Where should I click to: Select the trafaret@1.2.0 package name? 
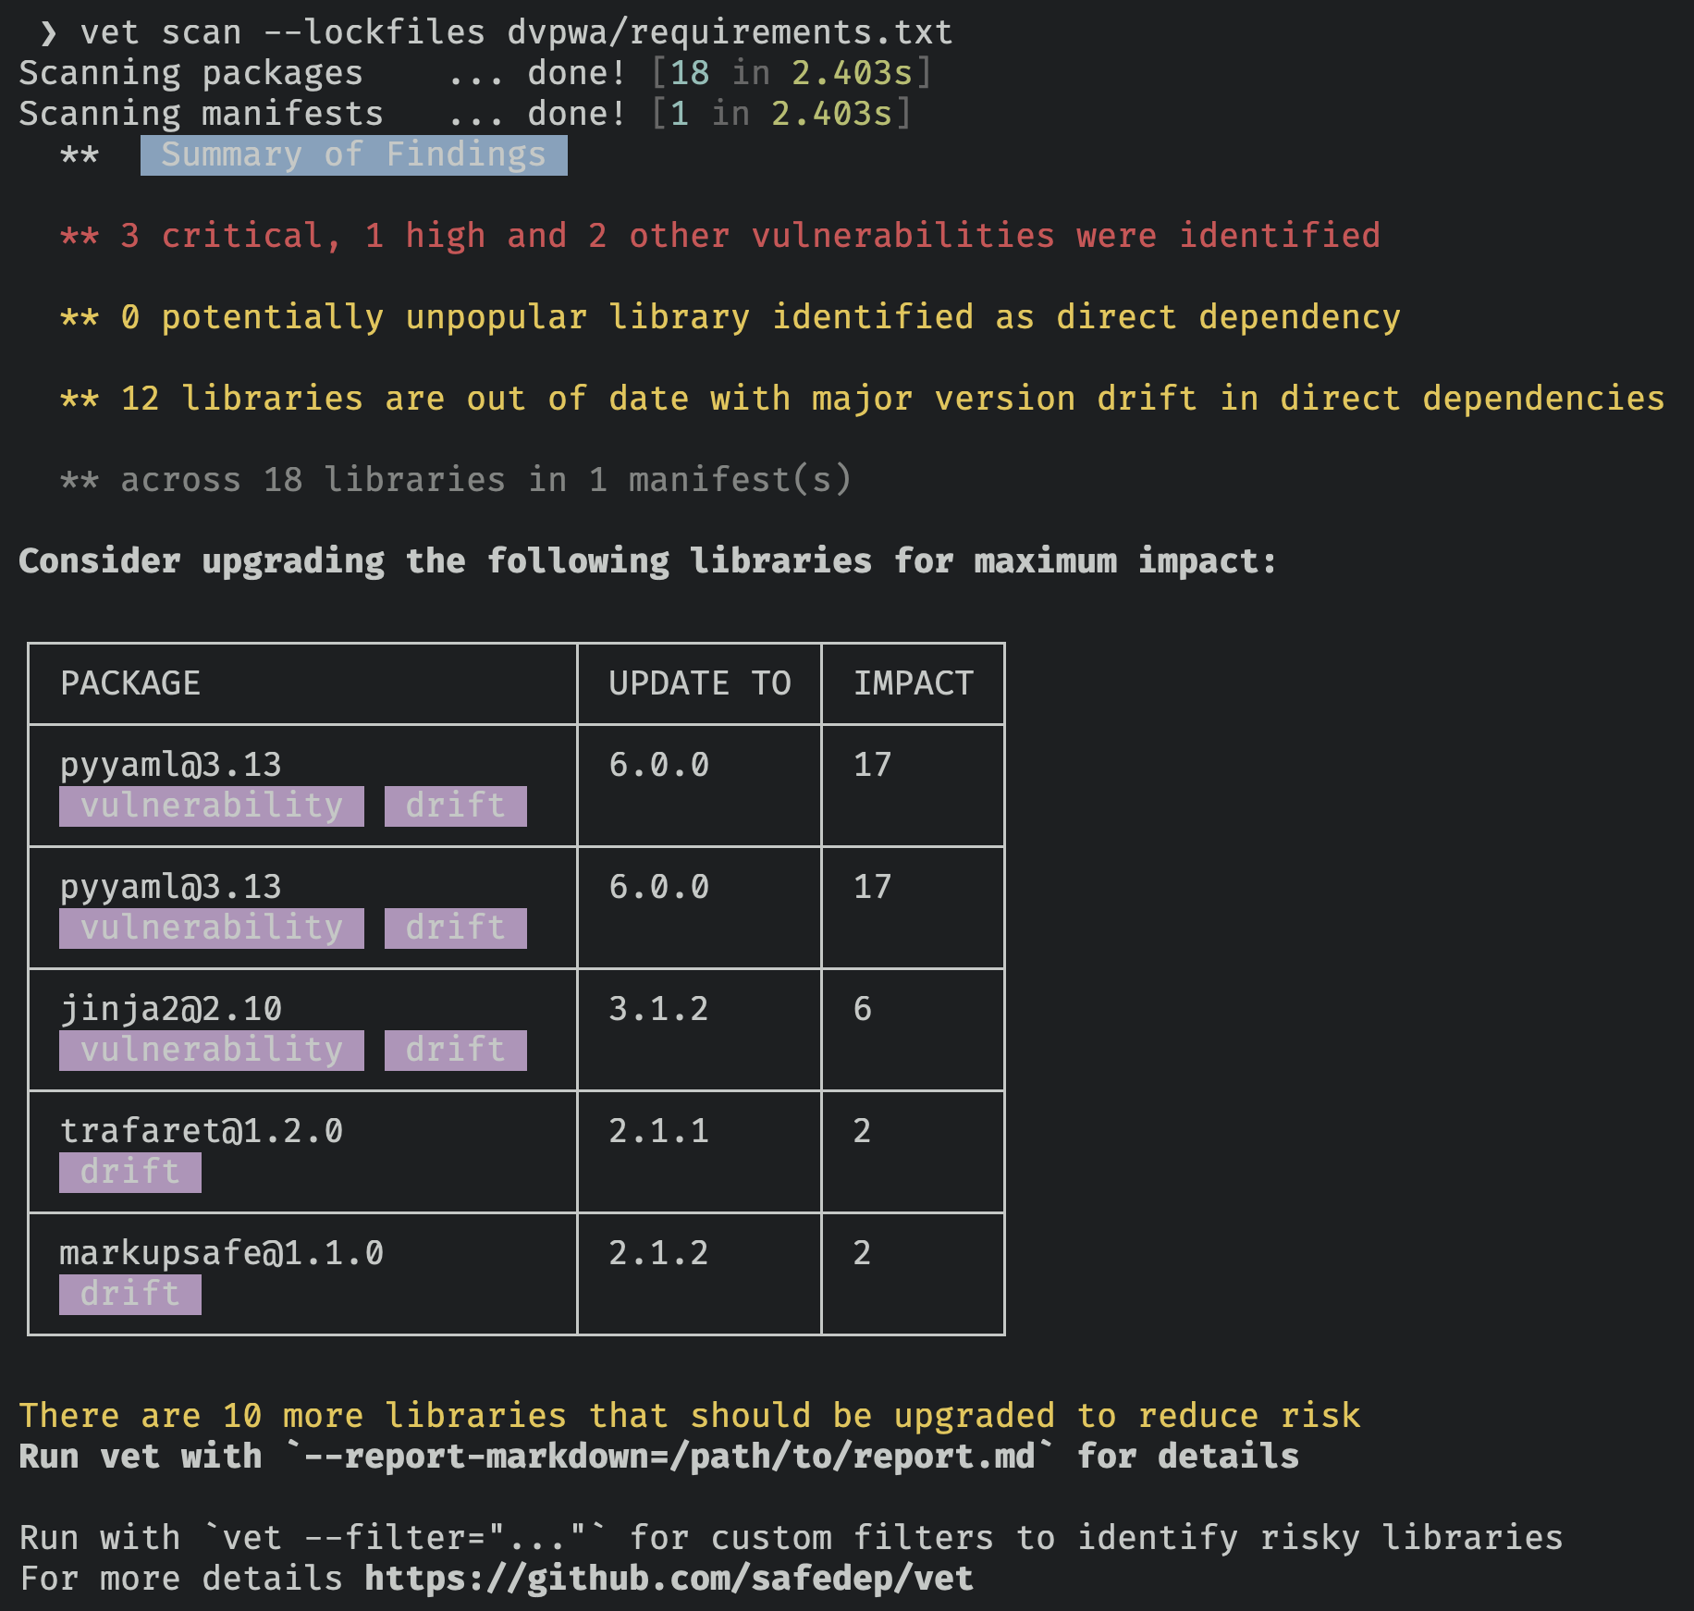pyautogui.click(x=202, y=1131)
